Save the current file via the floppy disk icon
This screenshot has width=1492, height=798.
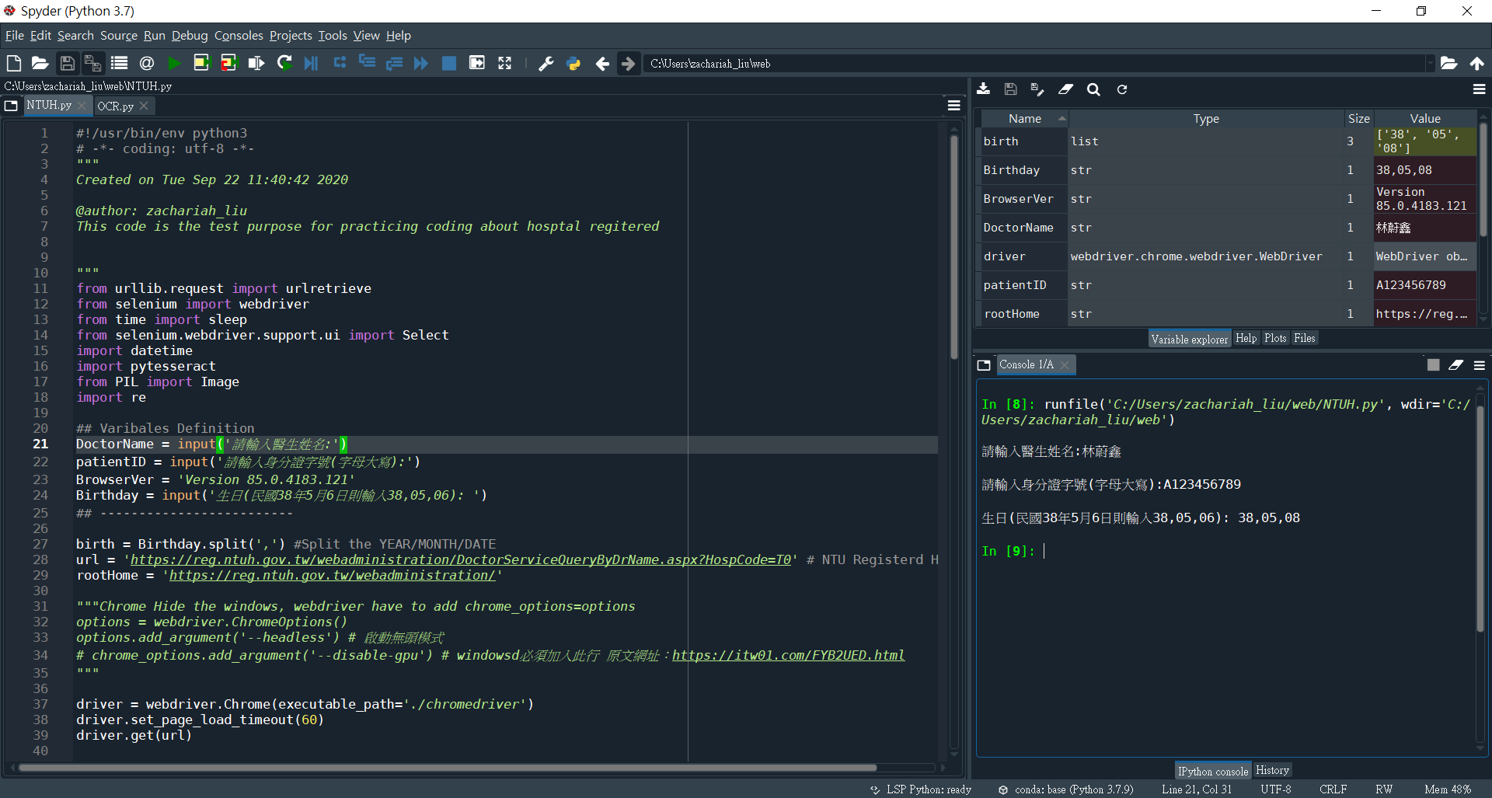click(68, 63)
